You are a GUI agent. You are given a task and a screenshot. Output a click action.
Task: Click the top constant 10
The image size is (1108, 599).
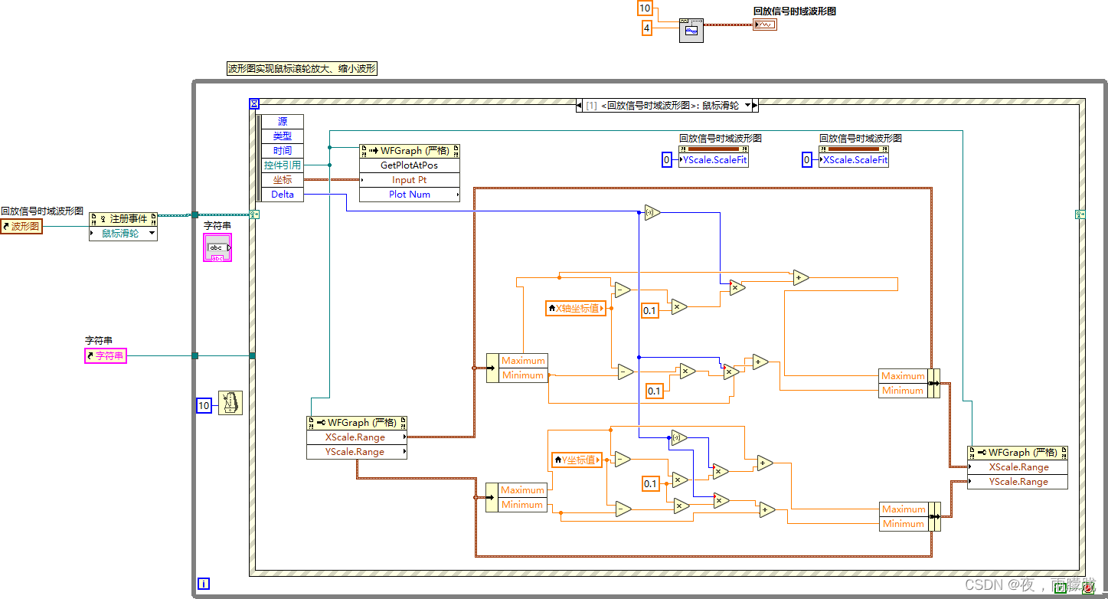coord(645,8)
